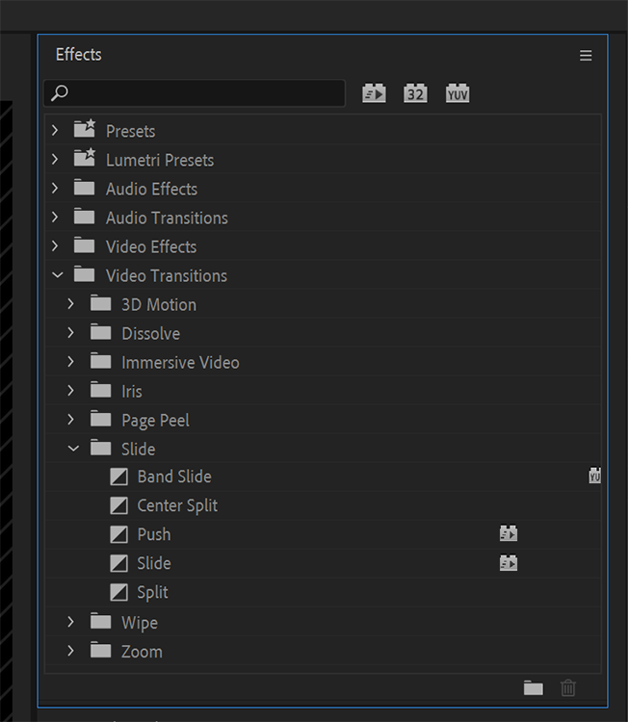Select the Band Slide transition icon
The image size is (628, 722).
tap(118, 477)
